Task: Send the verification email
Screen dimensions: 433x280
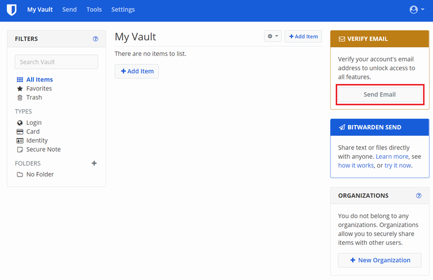Action: coord(380,94)
